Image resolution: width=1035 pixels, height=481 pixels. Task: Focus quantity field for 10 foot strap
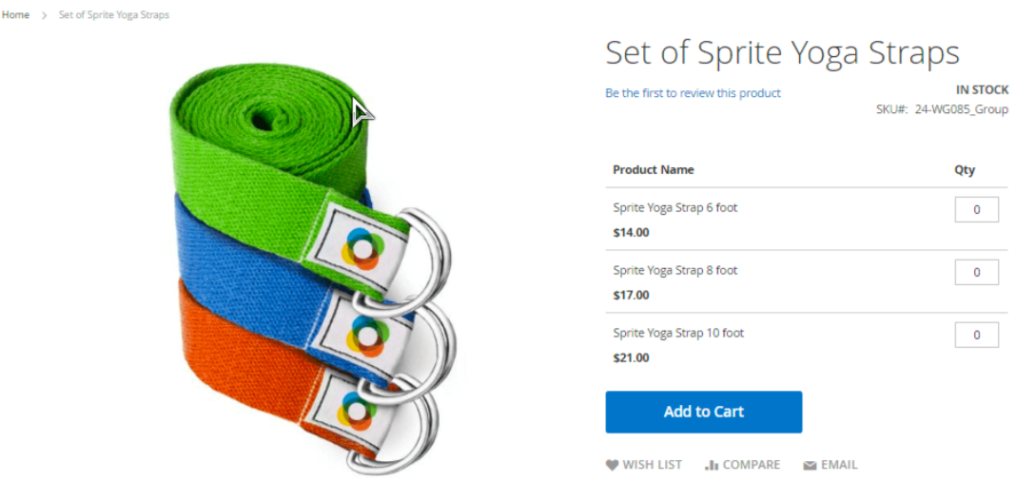click(x=976, y=335)
